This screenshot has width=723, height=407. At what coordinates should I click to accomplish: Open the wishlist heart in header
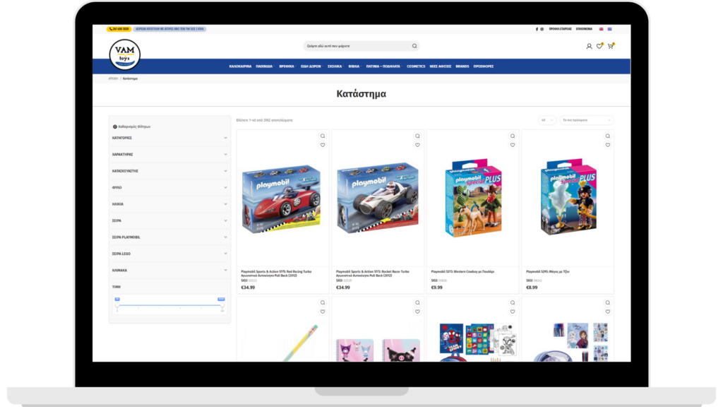point(599,46)
